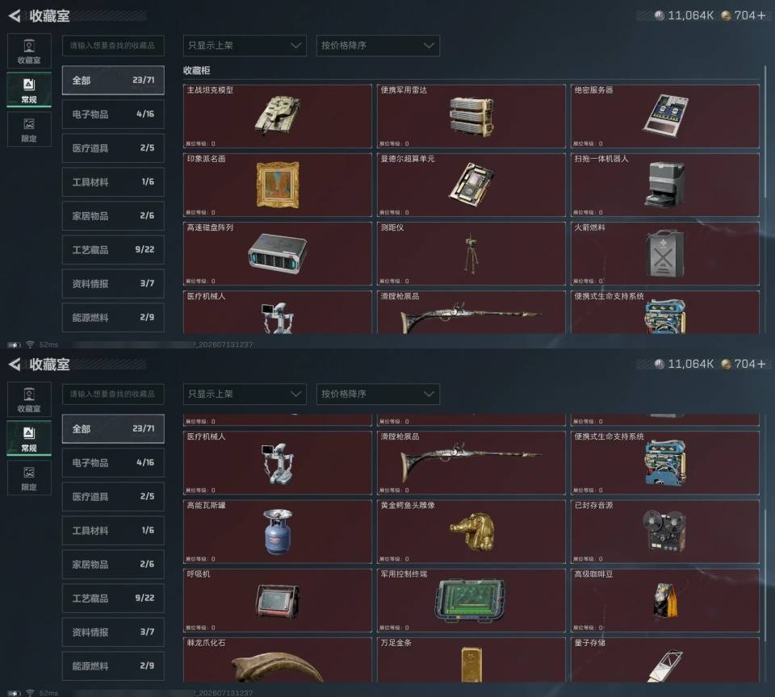Screen dimensions: 775x697
Task: Filter by 工艺藏品 9/22, upper screenshot
Action: pos(113,249)
